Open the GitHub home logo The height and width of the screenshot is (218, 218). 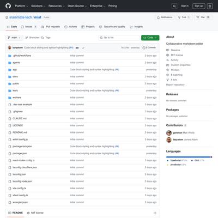pos(8,6)
